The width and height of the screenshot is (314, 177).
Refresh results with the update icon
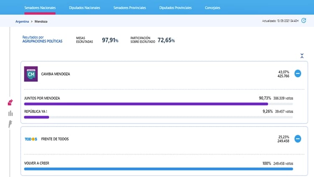click(x=304, y=21)
